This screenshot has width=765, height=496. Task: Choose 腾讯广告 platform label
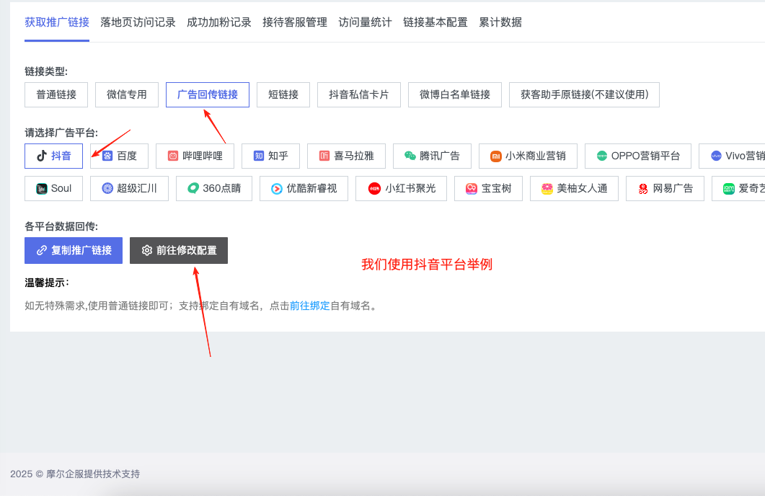click(440, 156)
